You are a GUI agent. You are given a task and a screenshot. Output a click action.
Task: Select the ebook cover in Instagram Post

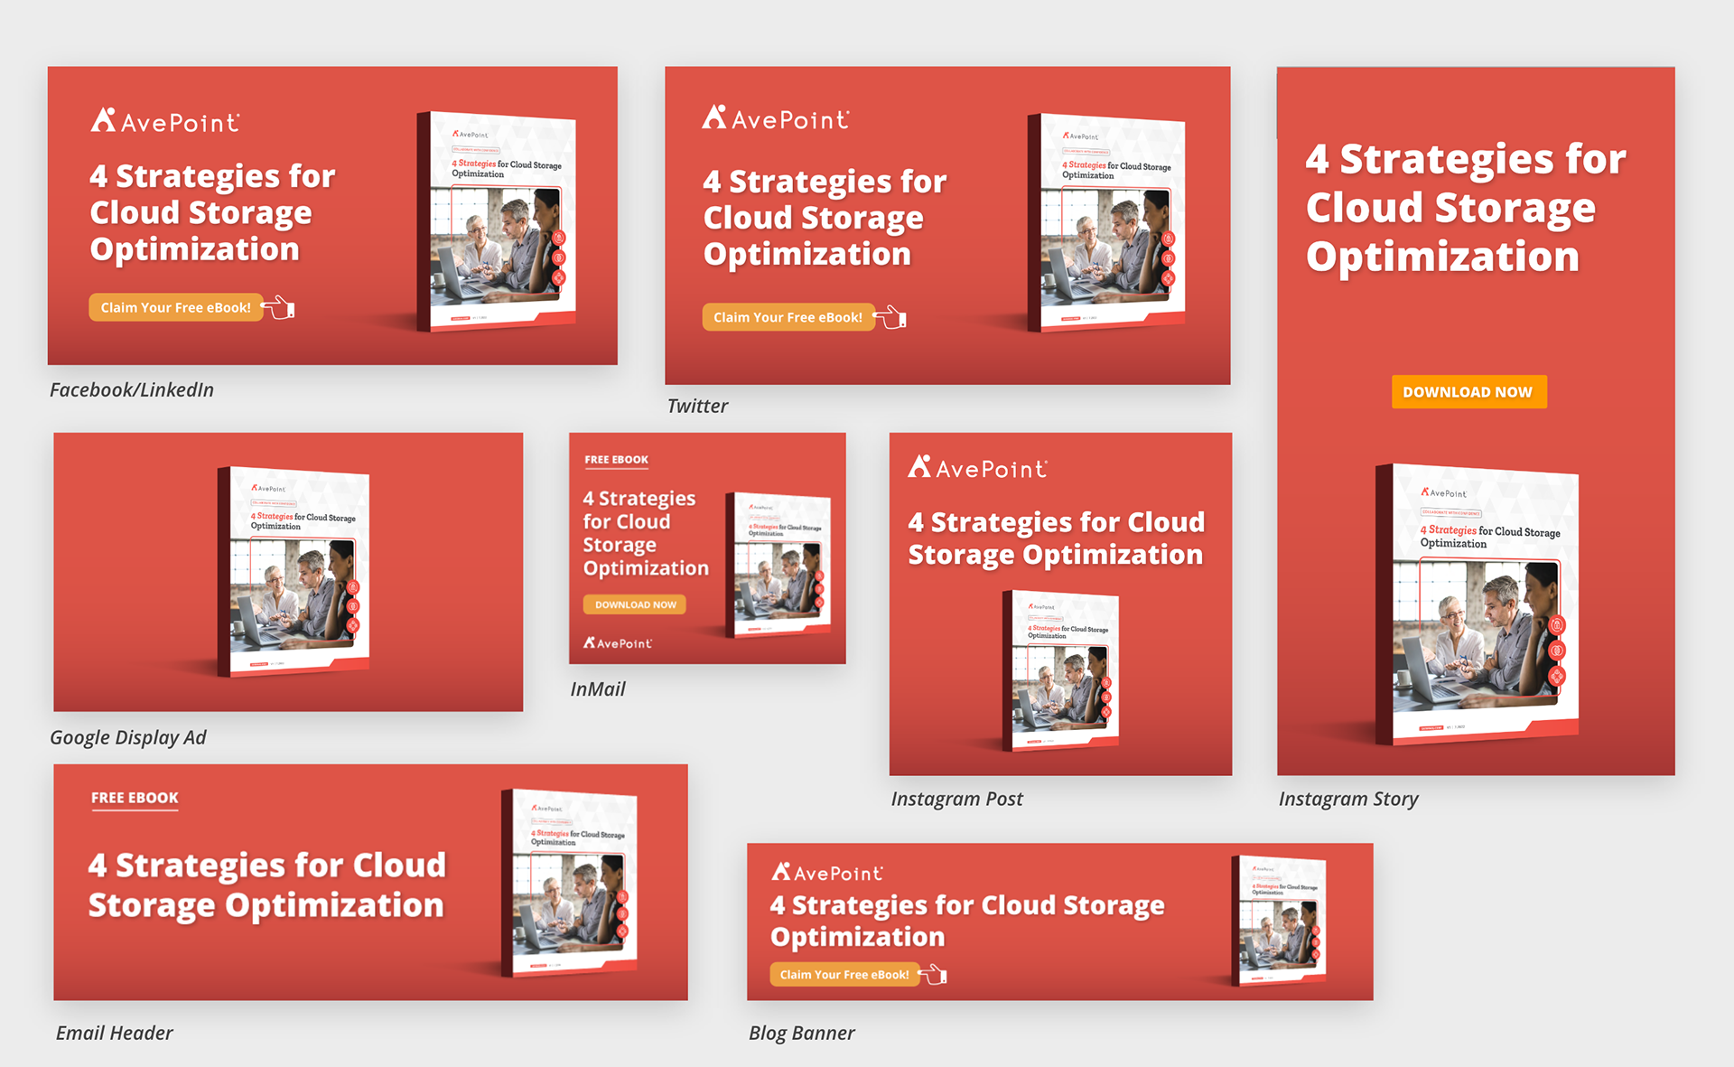(x=1061, y=670)
